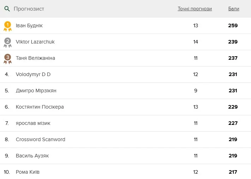Image resolution: width=251 pixels, height=179 pixels.
Task: Open Volodymyr D D's row
Action: (x=33, y=74)
